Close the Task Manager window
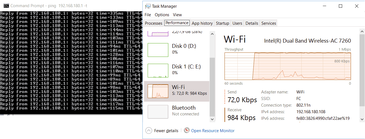Image resolution: width=365 pixels, height=139 pixels. (356, 6)
